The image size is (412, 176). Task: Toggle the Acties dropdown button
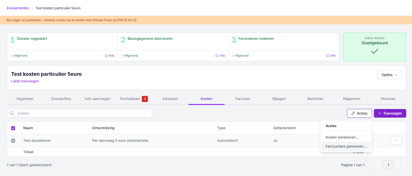tap(359, 113)
